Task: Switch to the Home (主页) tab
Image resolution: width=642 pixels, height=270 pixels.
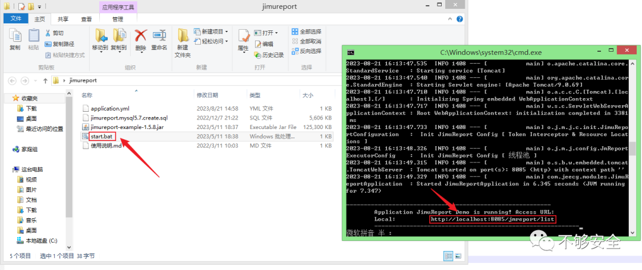Action: [x=40, y=19]
